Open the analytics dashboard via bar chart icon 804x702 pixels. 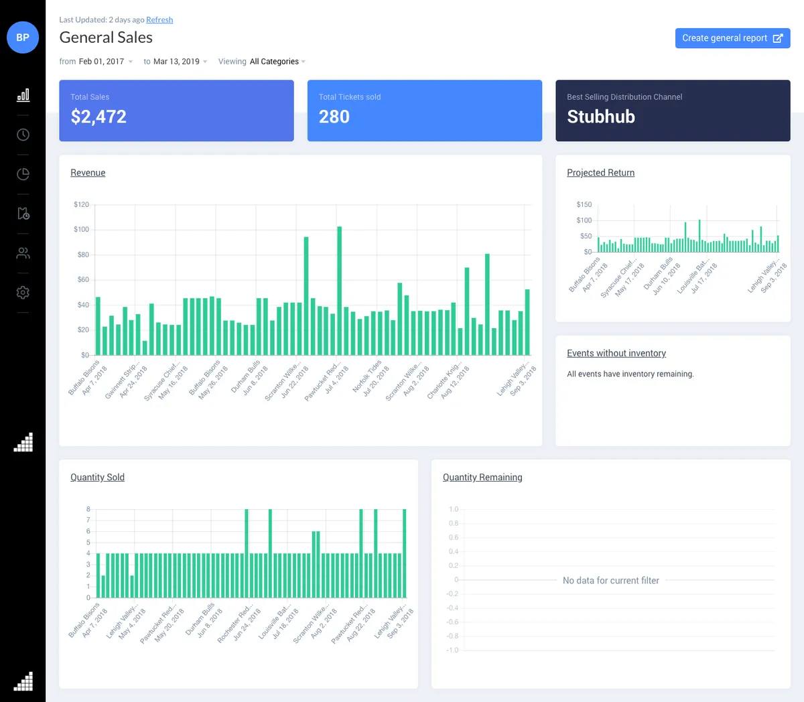click(23, 94)
